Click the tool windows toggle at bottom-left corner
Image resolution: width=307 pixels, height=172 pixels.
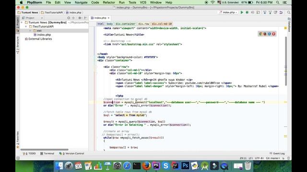click(x=18, y=158)
